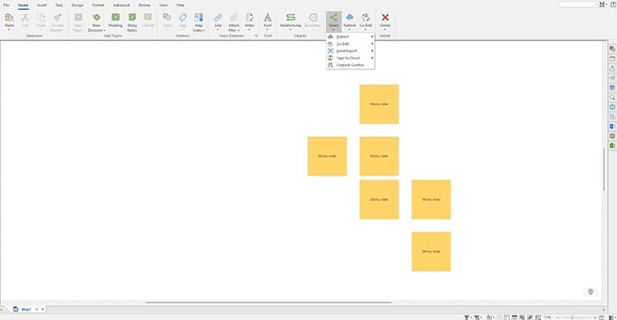
Task: Insert Sticky Notes from the ribbon
Action: point(132,17)
